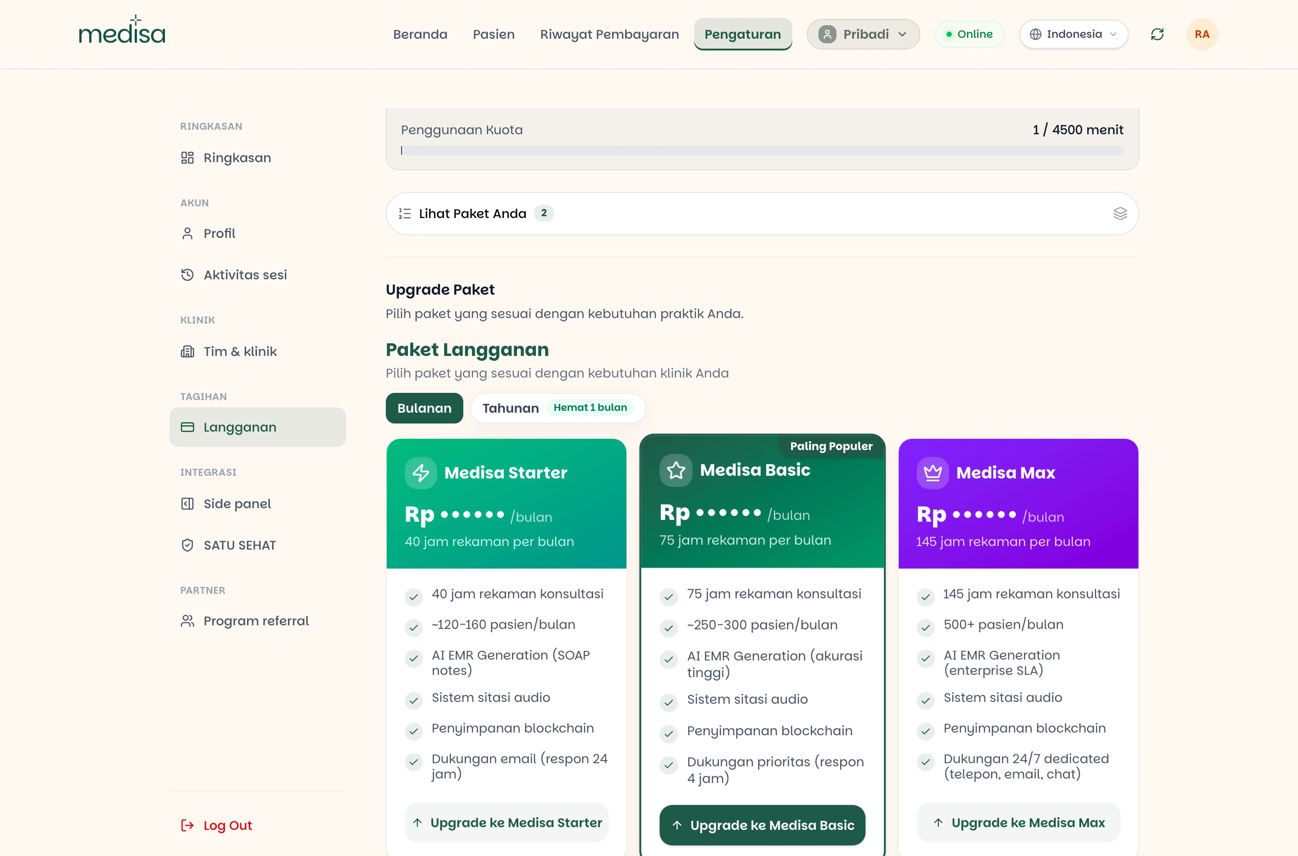Select Bulanan billing period

pos(424,408)
